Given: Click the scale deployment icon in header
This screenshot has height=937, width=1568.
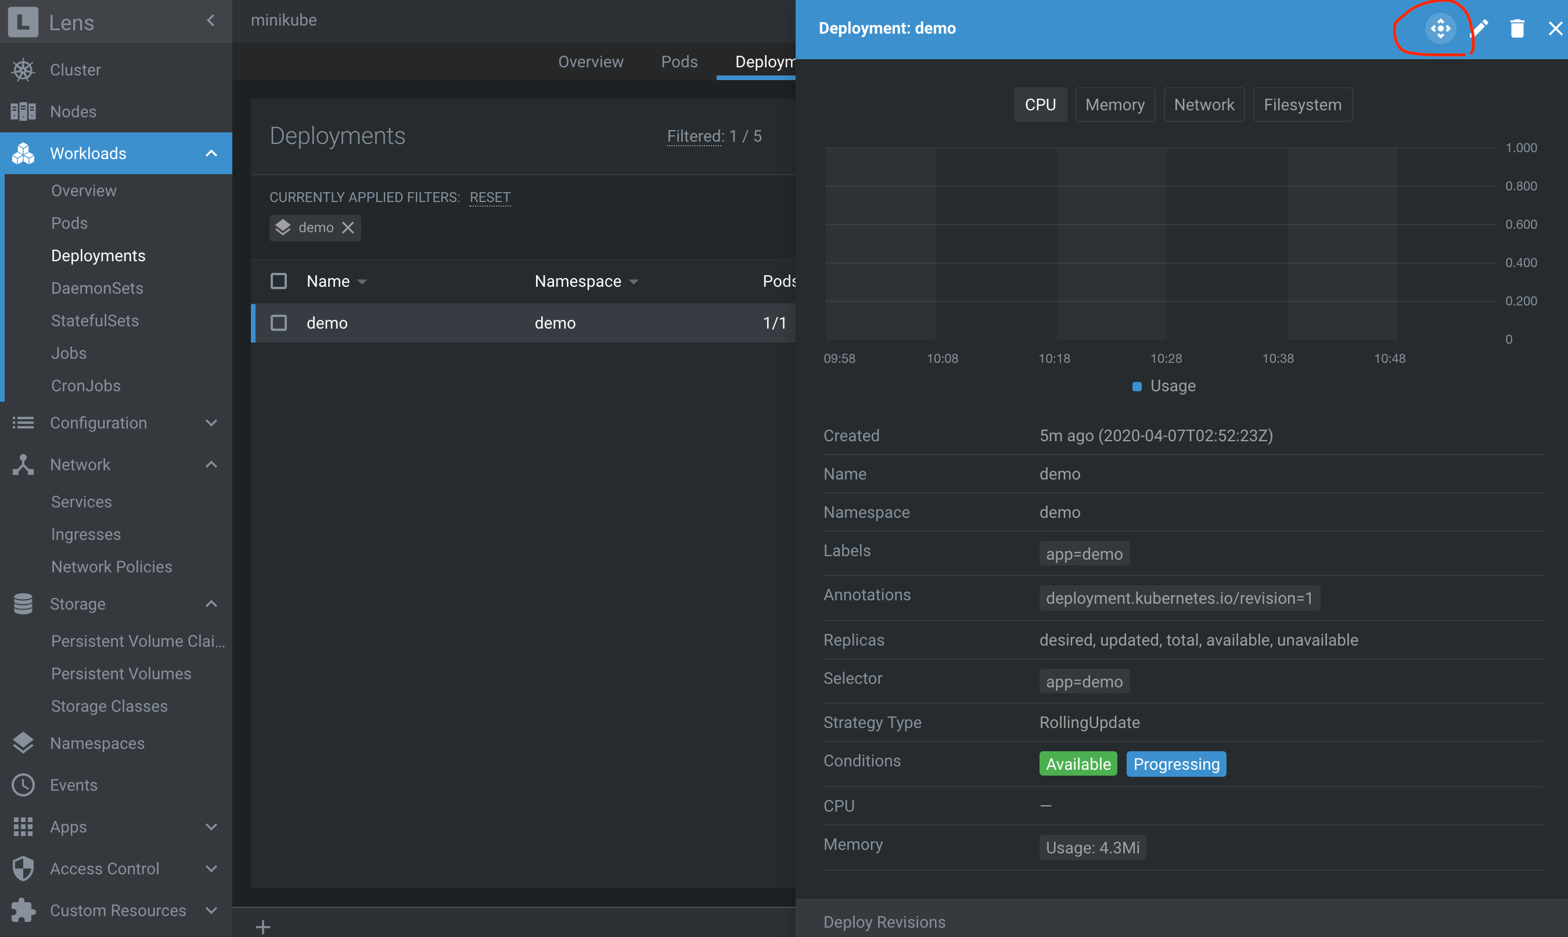Looking at the screenshot, I should 1440,28.
